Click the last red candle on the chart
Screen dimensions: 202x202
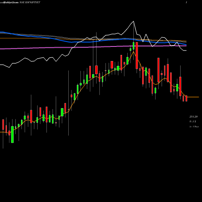point(186,98)
